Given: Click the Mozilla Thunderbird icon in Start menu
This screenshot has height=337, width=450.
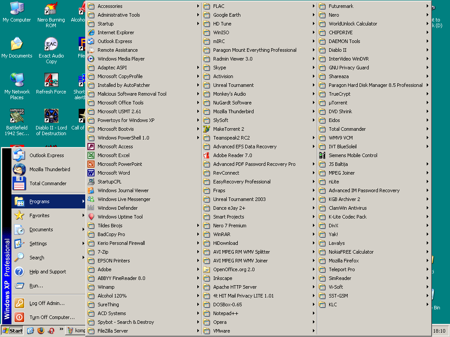Looking at the screenshot, I should point(19,169).
